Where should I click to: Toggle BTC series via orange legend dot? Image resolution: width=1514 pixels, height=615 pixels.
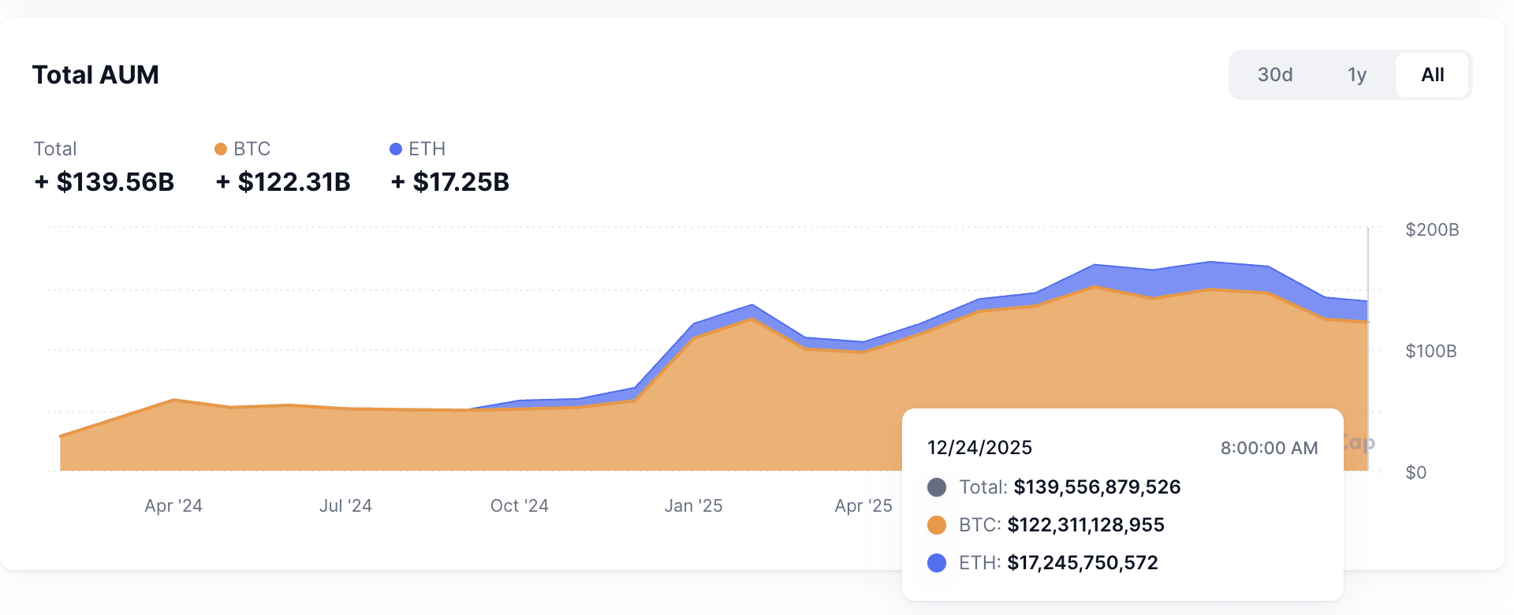(x=221, y=149)
